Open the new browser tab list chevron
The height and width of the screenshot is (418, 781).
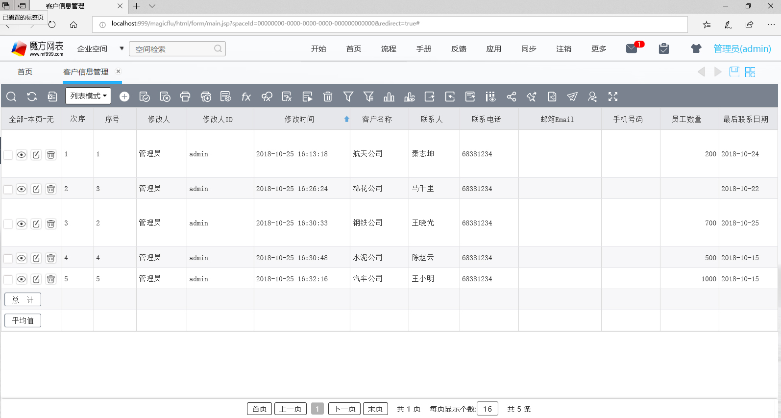point(152,6)
